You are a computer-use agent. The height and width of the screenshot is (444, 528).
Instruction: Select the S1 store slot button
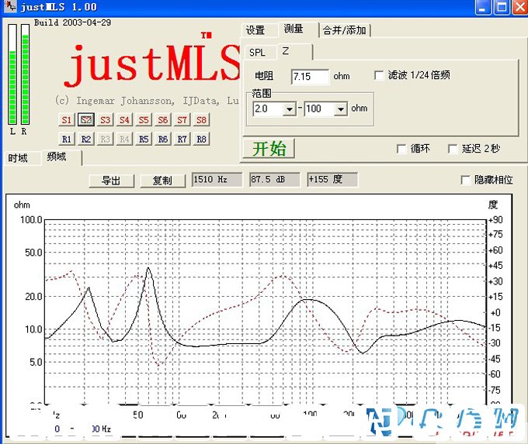coord(66,120)
